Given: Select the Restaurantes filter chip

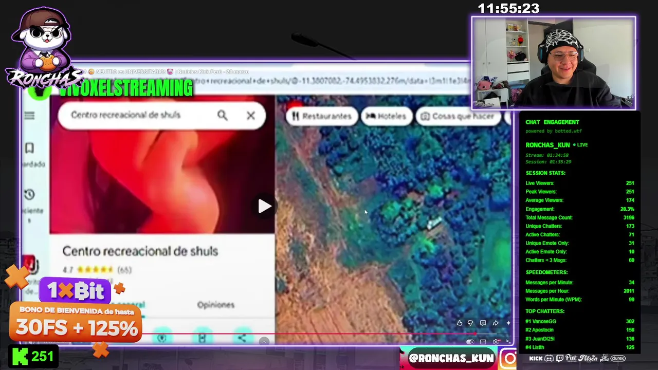Looking at the screenshot, I should pyautogui.click(x=321, y=116).
